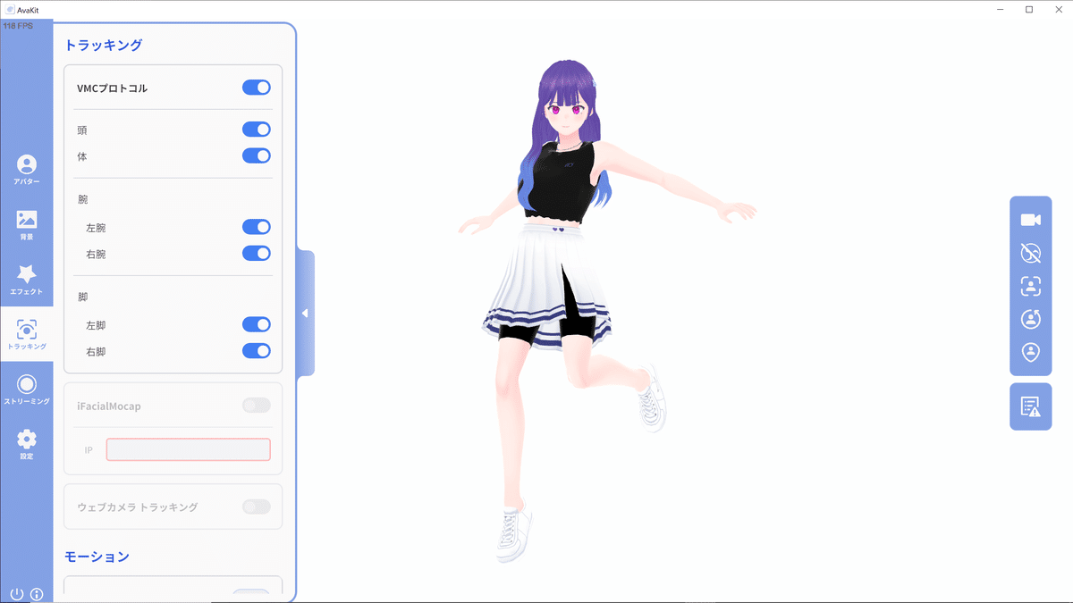Open the warning log document icon

tap(1030, 406)
